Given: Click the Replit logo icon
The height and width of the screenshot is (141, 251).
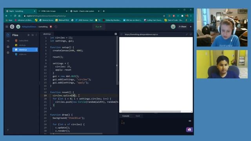Looking at the screenshot, I should tap(12, 27).
